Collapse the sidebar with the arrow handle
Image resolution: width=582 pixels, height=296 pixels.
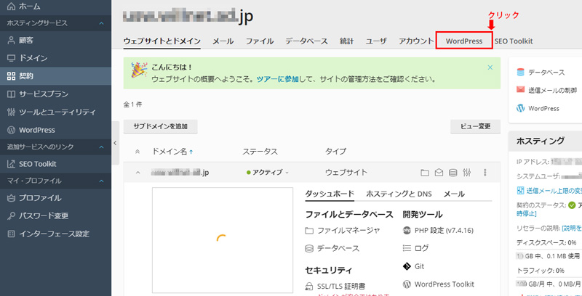coord(116,143)
